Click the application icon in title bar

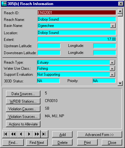click(x=4, y=4)
